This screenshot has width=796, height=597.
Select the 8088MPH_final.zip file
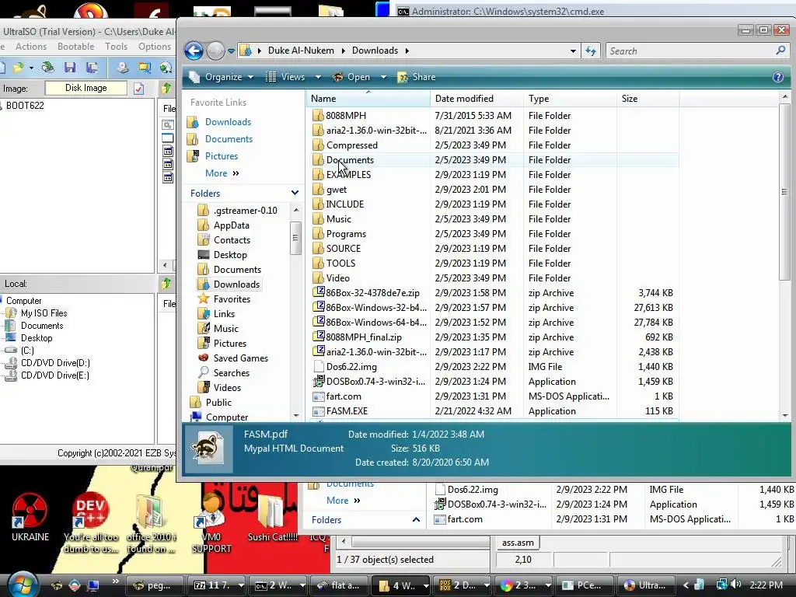364,337
